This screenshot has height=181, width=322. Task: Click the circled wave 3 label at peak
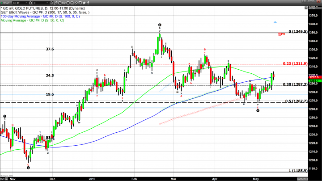(x=160, y=25)
